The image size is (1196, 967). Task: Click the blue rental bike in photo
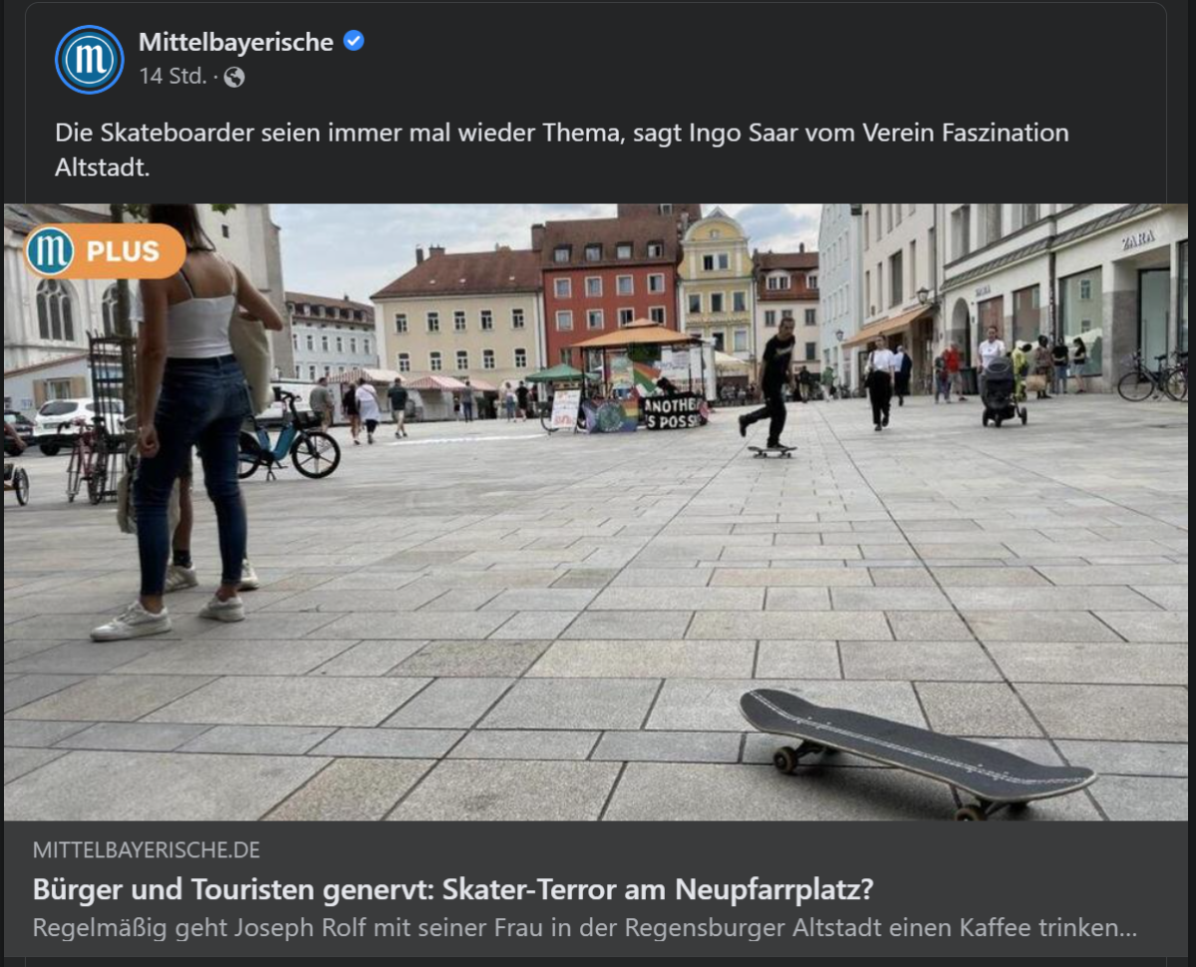coord(288,438)
